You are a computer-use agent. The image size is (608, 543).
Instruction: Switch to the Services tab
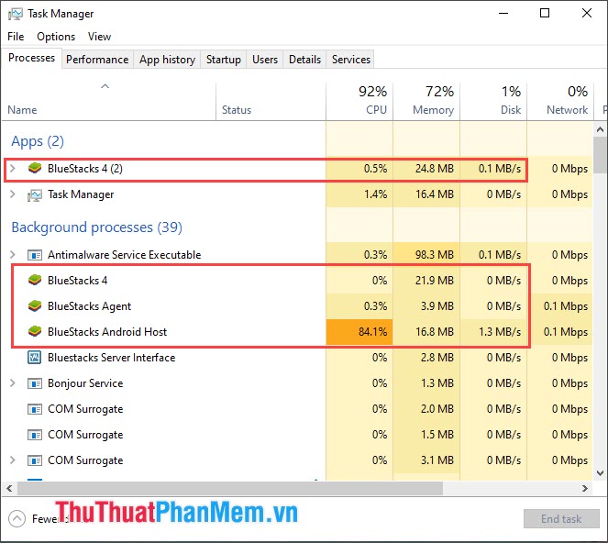tap(350, 60)
